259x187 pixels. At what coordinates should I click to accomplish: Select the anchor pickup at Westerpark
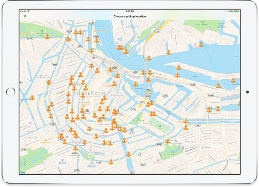click(x=47, y=37)
